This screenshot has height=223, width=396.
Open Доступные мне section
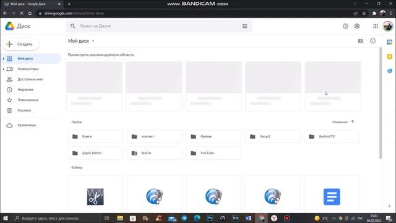(x=31, y=79)
